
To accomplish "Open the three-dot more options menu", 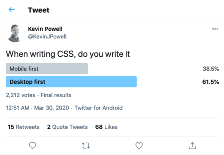I will (x=215, y=29).
